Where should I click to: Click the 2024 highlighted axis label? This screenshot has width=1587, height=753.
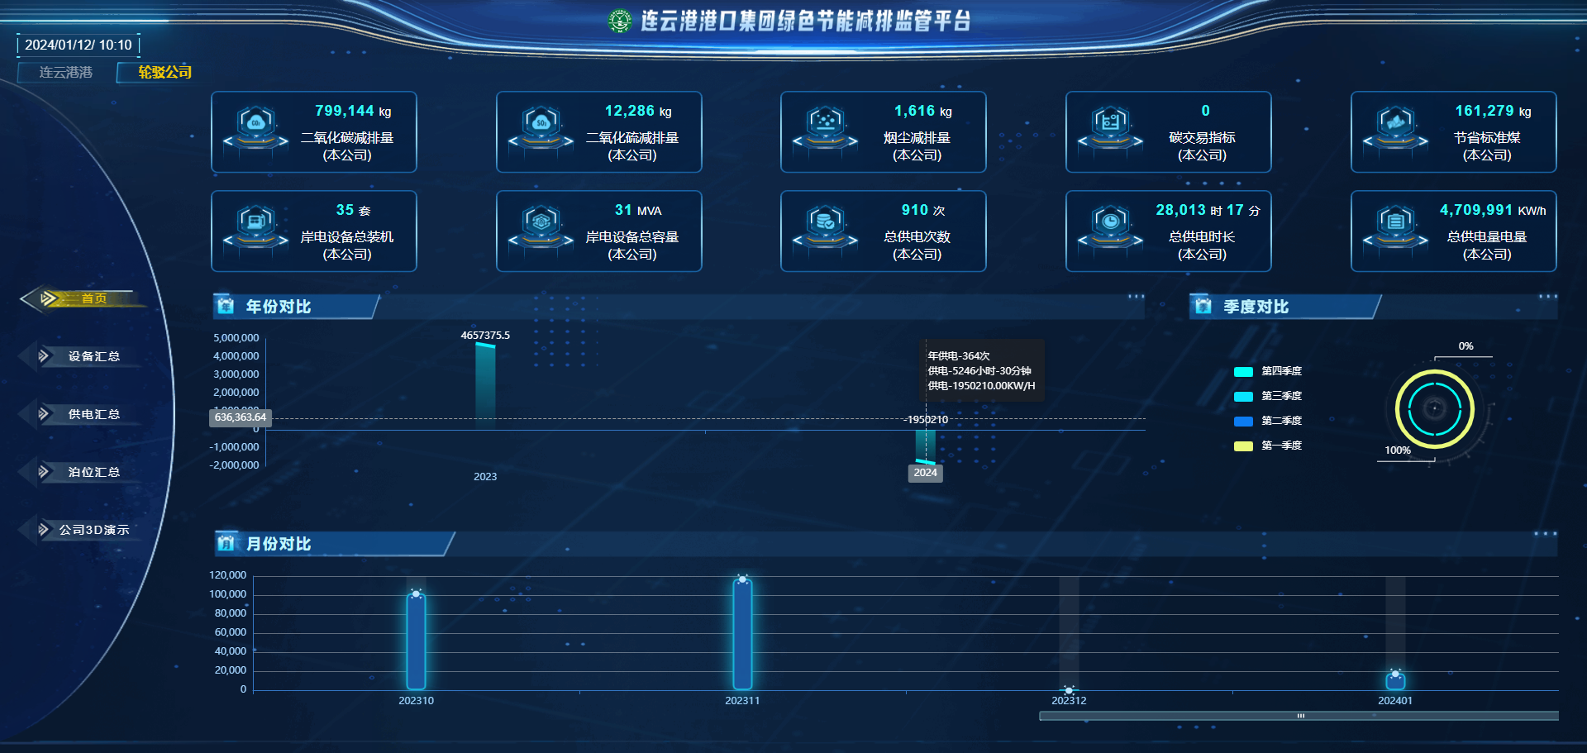[925, 473]
